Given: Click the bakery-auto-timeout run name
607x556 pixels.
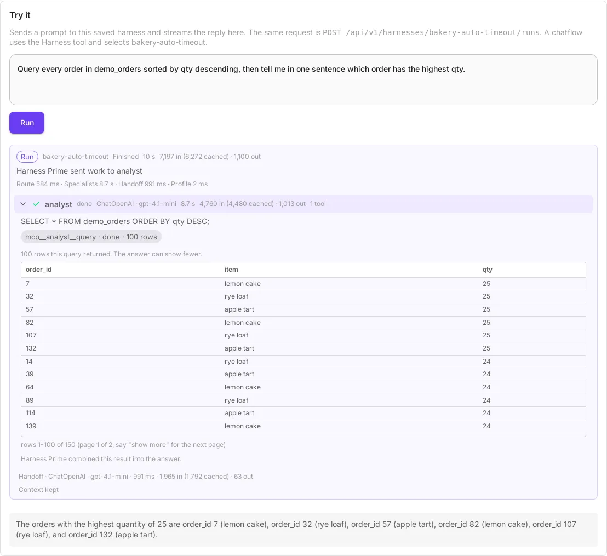Looking at the screenshot, I should (76, 157).
